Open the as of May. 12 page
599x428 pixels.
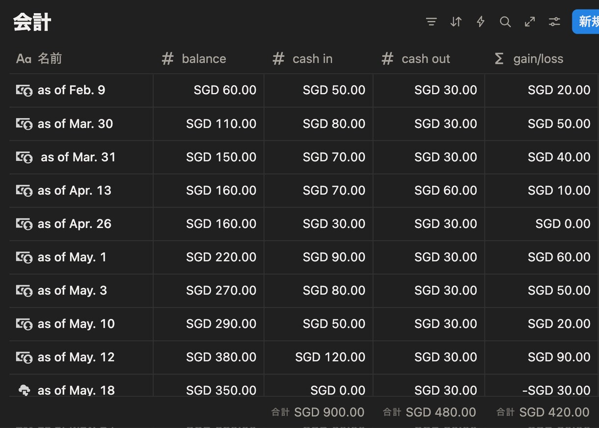[x=76, y=357]
